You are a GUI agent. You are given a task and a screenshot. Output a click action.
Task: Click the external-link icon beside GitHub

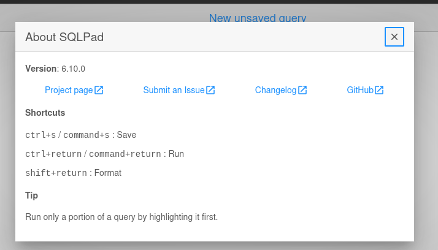tap(379, 90)
